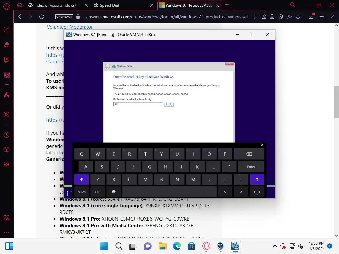Image resolution: width=339 pixels, height=254 pixels.
Task: Switch to Index of /isos/windows/ tab
Action: click(55, 5)
